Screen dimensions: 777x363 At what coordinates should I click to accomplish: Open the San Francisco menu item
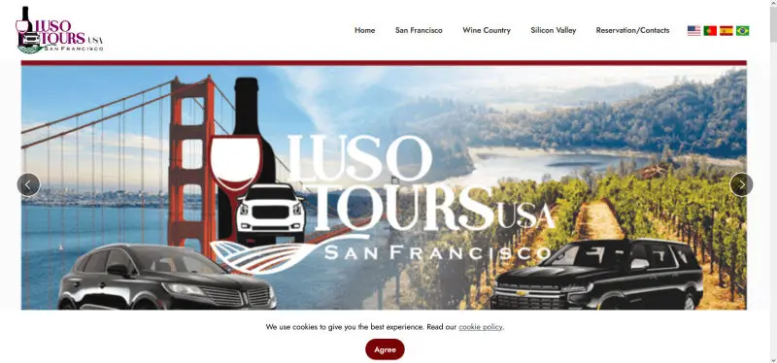point(419,30)
